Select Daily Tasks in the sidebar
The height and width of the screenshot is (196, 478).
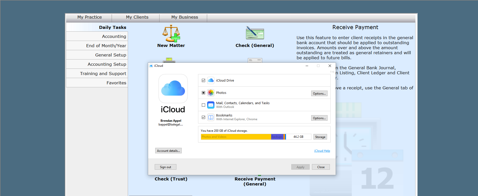tap(97, 27)
